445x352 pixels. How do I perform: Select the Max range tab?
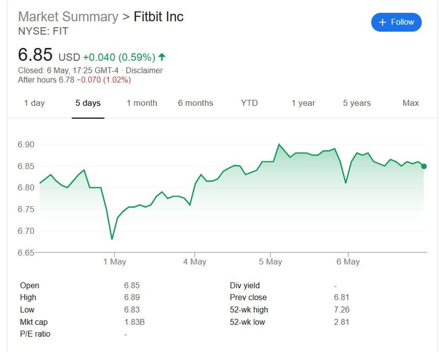click(x=410, y=103)
